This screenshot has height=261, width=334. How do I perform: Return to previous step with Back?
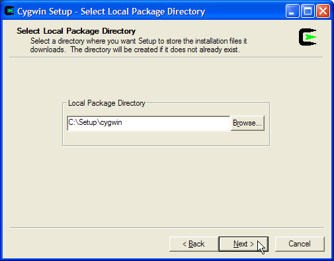point(194,244)
